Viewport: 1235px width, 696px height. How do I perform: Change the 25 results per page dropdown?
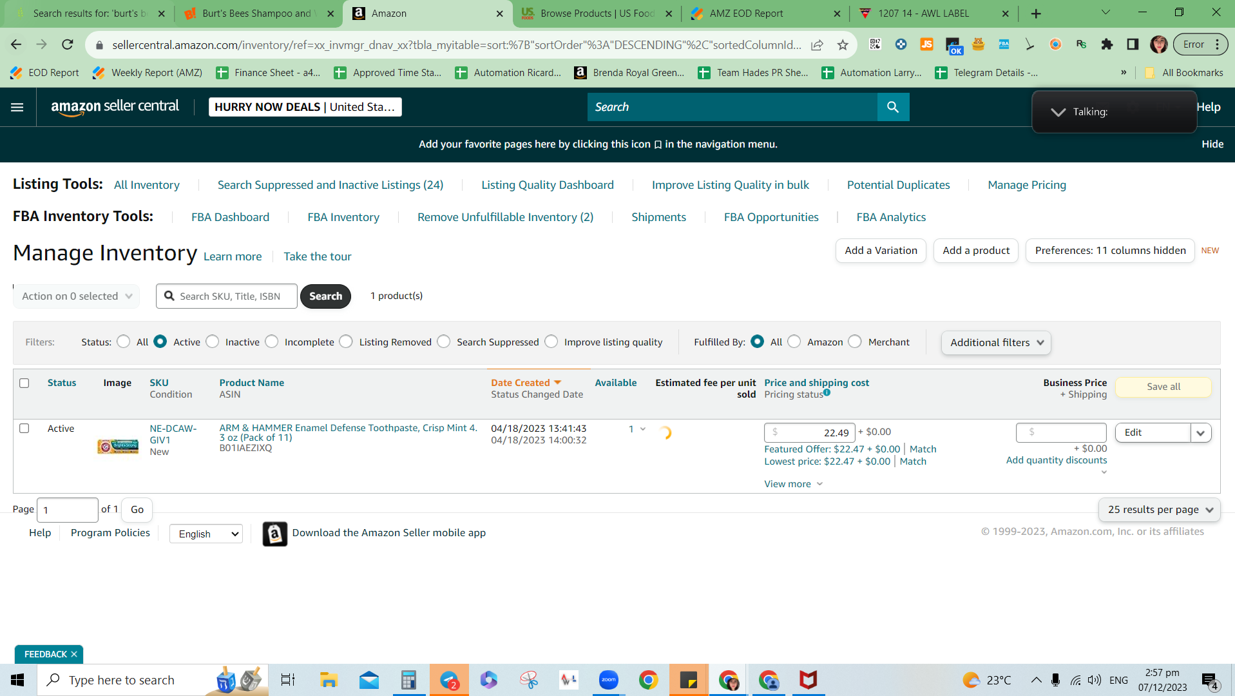1160,510
